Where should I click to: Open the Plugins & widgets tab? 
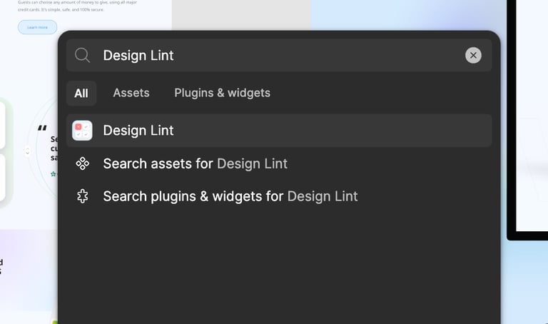[x=223, y=93]
